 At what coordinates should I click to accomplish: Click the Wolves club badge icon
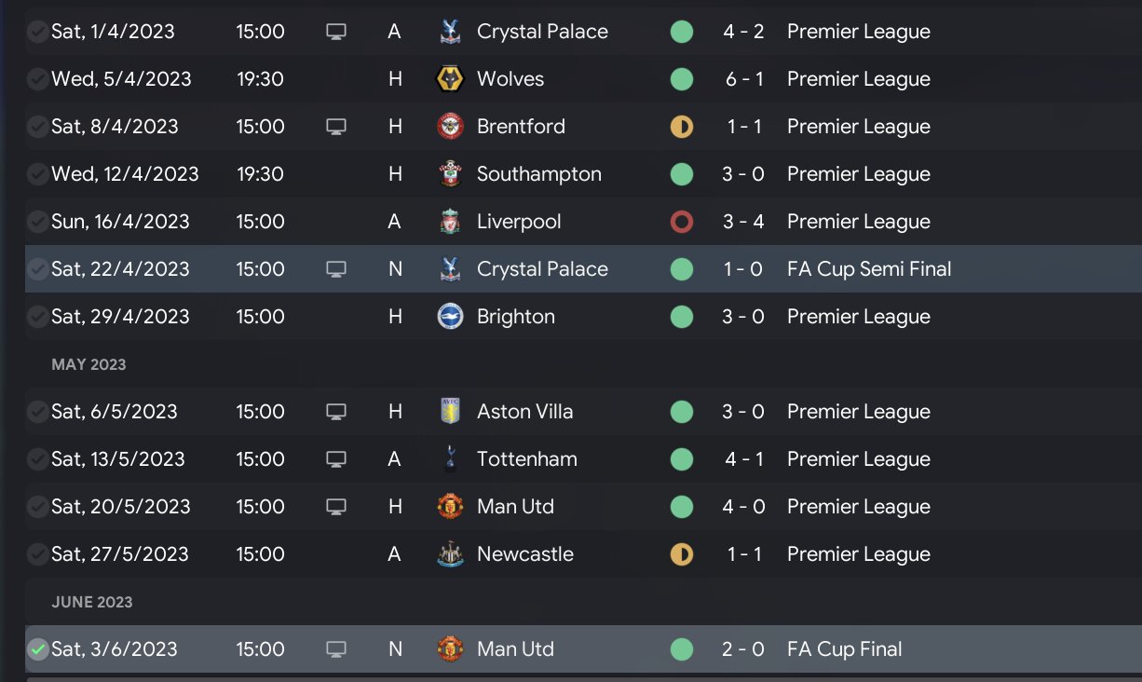[450, 79]
